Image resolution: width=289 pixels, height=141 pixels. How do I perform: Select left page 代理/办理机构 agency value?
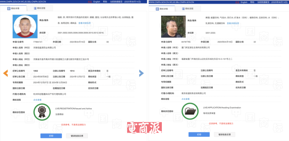click(x=49, y=94)
